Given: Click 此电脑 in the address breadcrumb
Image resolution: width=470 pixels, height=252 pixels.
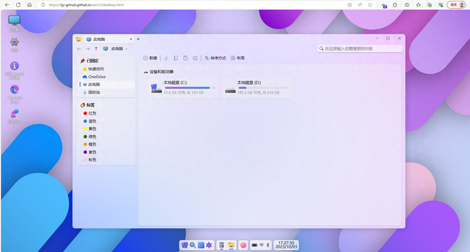Looking at the screenshot, I should [x=117, y=49].
